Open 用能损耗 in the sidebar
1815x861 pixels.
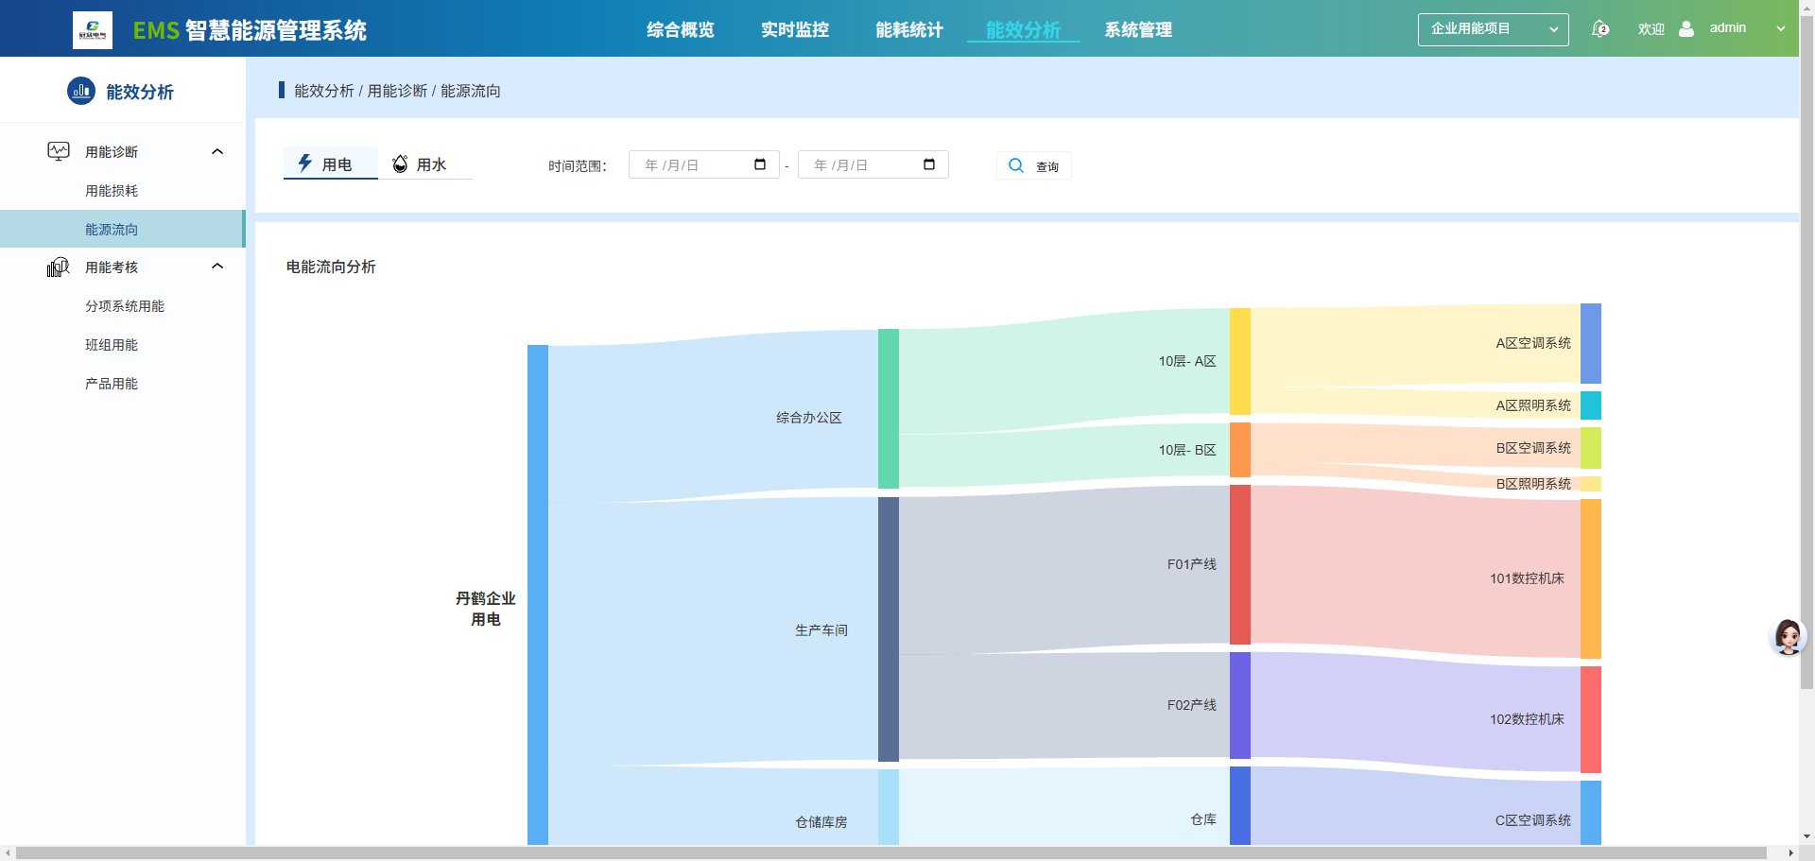point(112,191)
